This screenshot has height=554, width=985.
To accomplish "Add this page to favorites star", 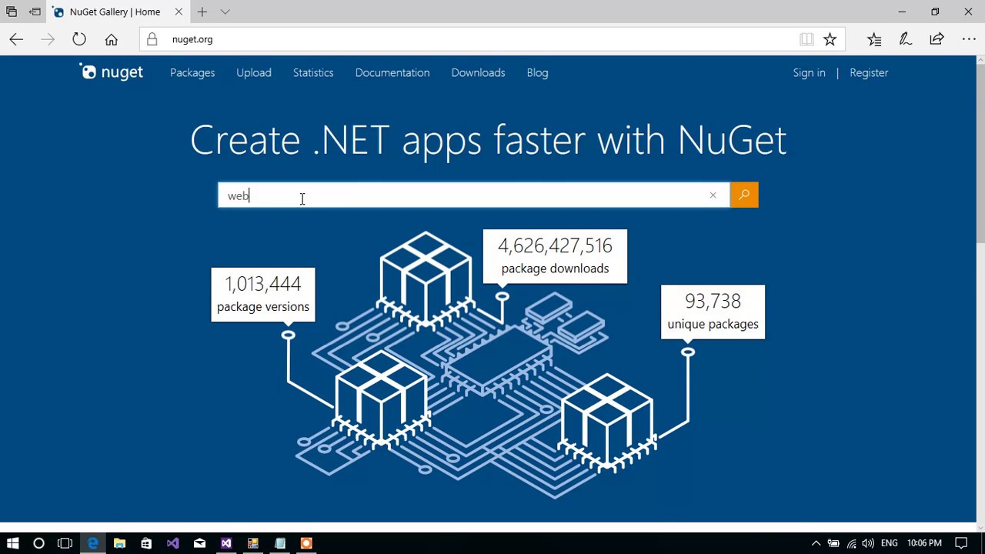I will click(830, 39).
